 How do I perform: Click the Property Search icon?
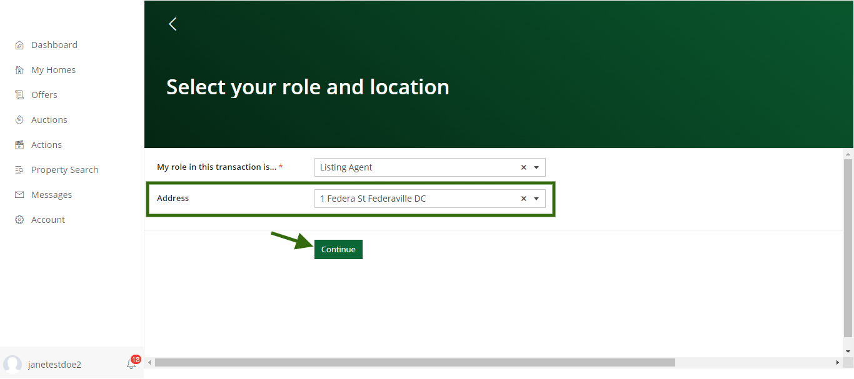pyautogui.click(x=19, y=170)
